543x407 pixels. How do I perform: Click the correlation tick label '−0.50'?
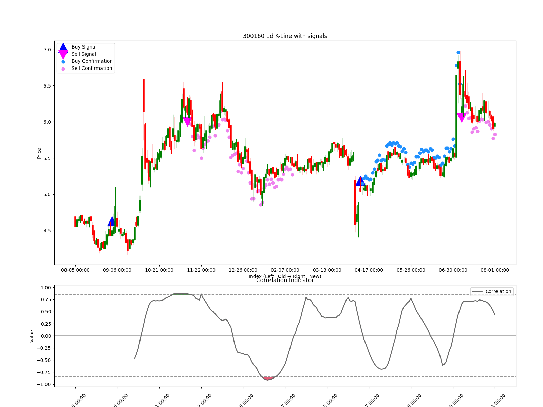(x=44, y=360)
